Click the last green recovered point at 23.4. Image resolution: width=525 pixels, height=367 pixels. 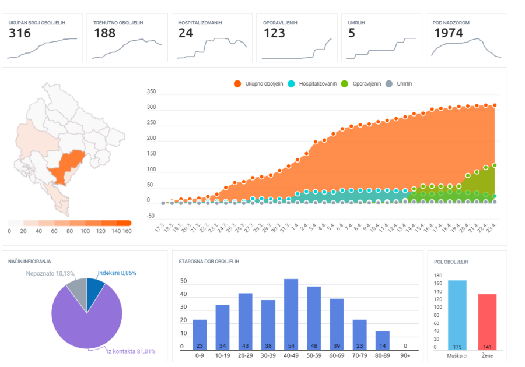[495, 165]
